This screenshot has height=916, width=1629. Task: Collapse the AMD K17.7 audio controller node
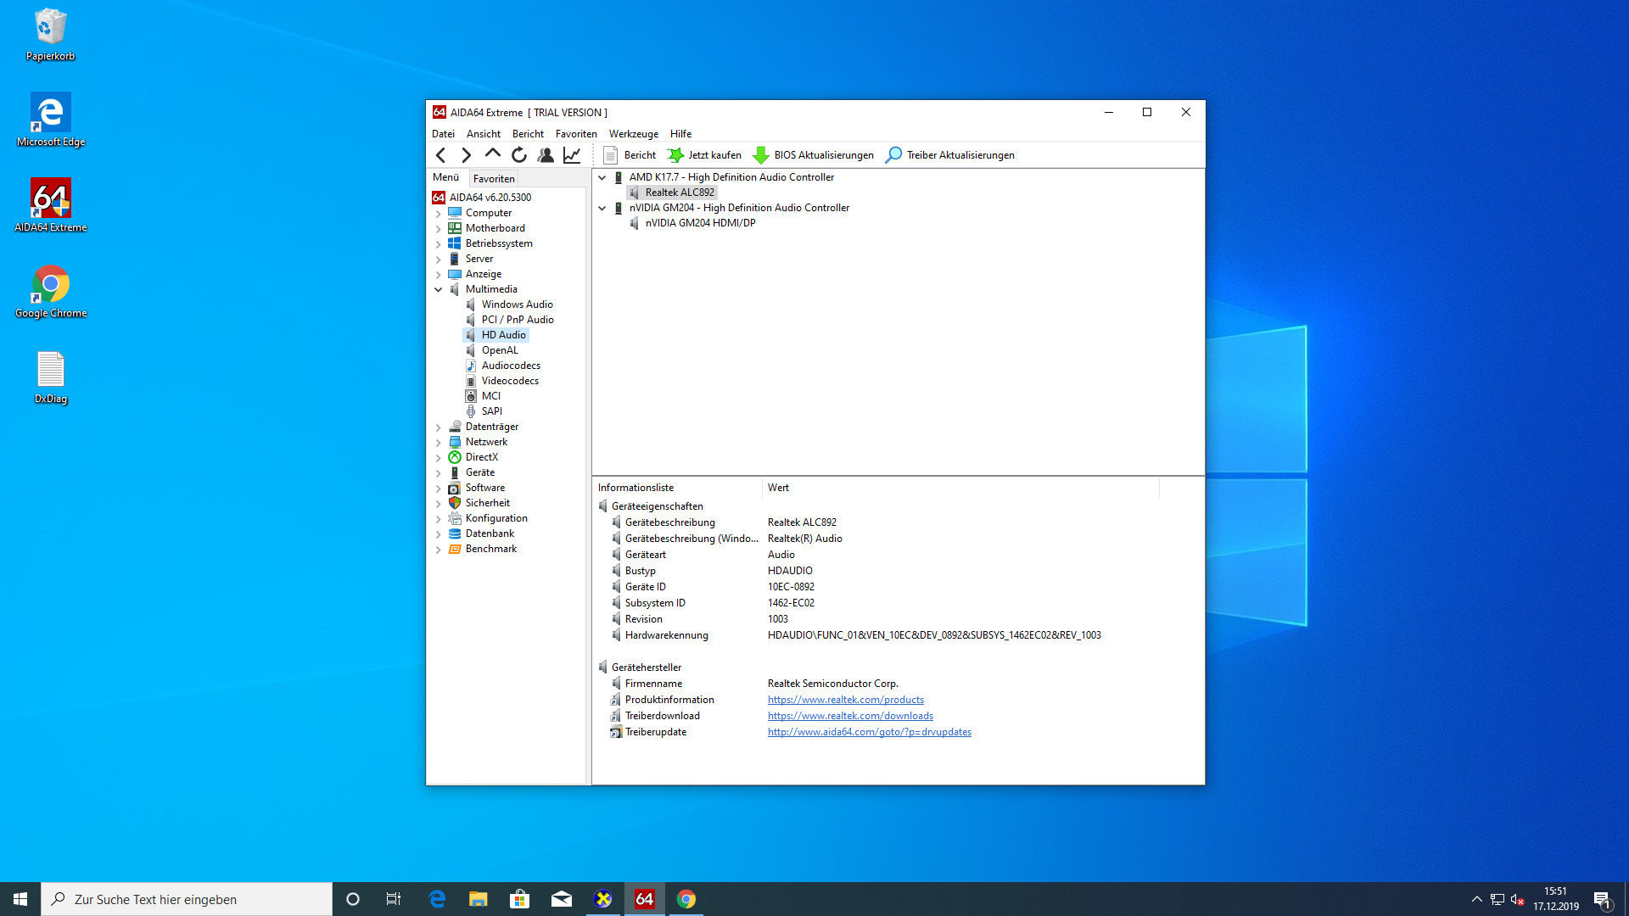pyautogui.click(x=602, y=177)
